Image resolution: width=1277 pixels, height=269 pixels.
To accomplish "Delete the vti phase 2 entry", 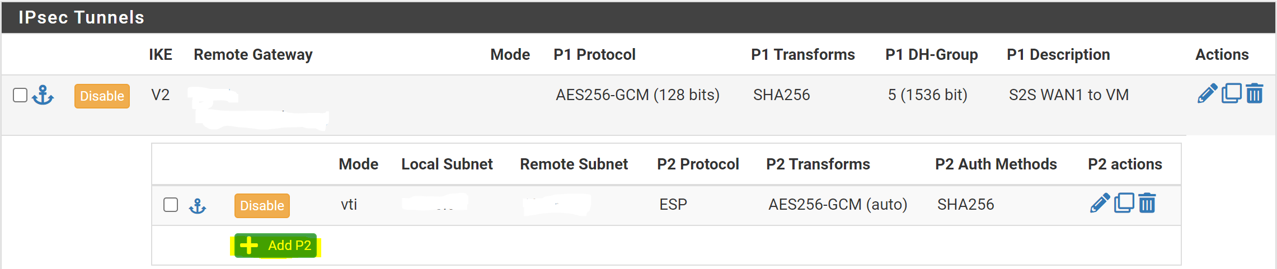I will (x=1147, y=203).
